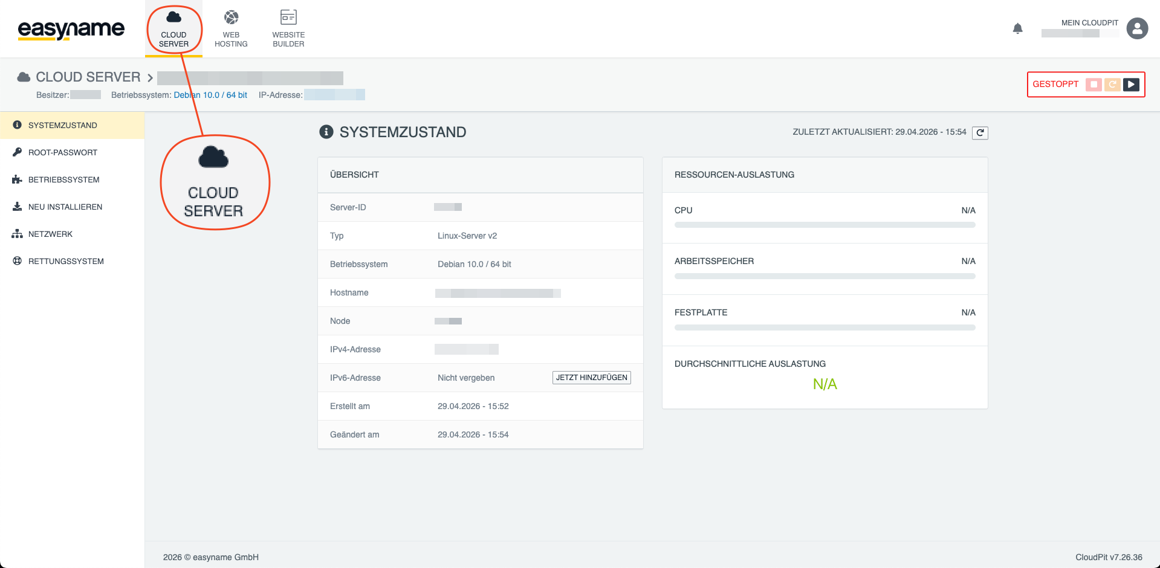
Task: Select Systemzustand in the sidebar
Action: (63, 125)
